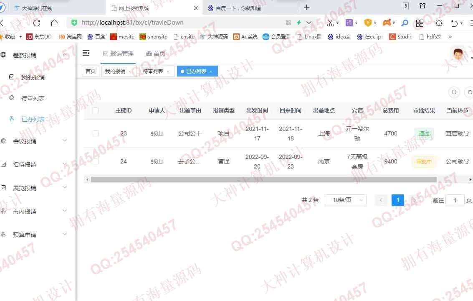Click the 前往 page number input

pyautogui.click(x=455, y=200)
